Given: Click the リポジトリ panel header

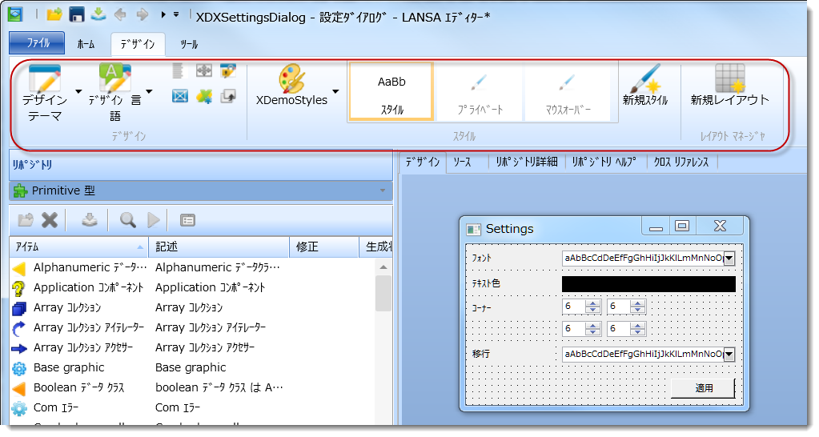Looking at the screenshot, I should [201, 164].
